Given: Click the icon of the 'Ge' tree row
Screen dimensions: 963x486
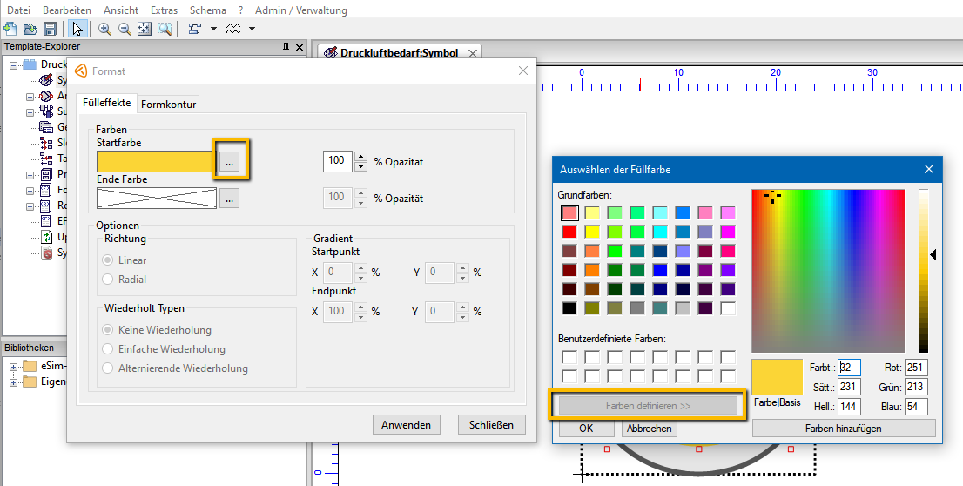Looking at the screenshot, I should 46,127.
